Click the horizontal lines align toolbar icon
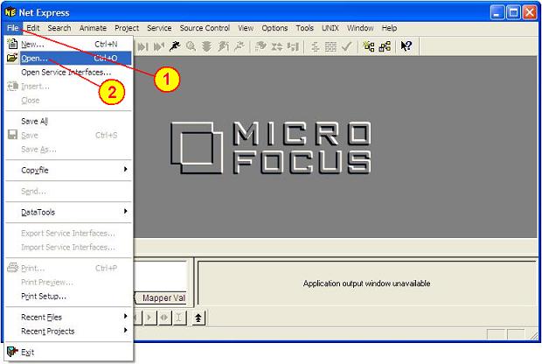Screen dimensions: 542x364 [x=315, y=46]
